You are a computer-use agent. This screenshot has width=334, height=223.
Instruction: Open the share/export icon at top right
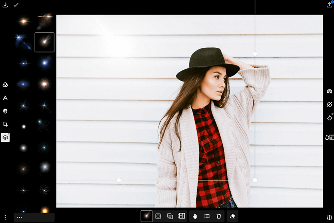pyautogui.click(x=329, y=5)
